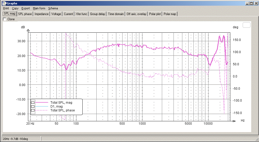Open the Current tab
This screenshot has width=259, height=142.
tap(68, 14)
